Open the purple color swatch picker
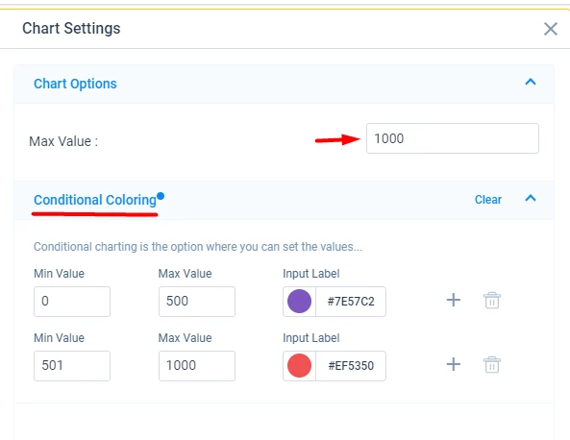 [299, 302]
